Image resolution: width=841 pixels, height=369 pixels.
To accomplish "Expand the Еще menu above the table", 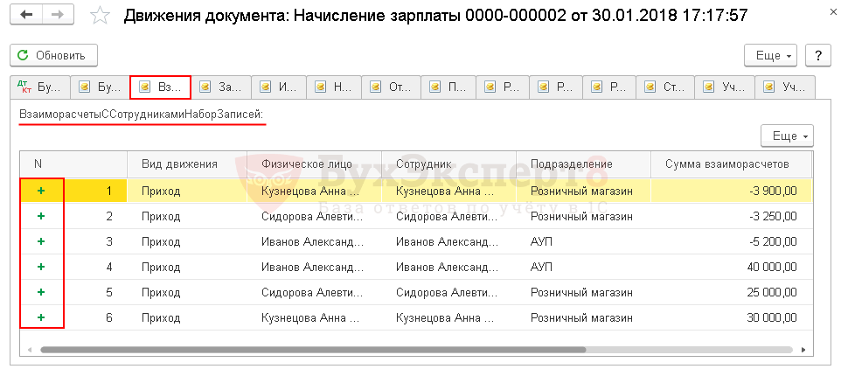I will (788, 136).
